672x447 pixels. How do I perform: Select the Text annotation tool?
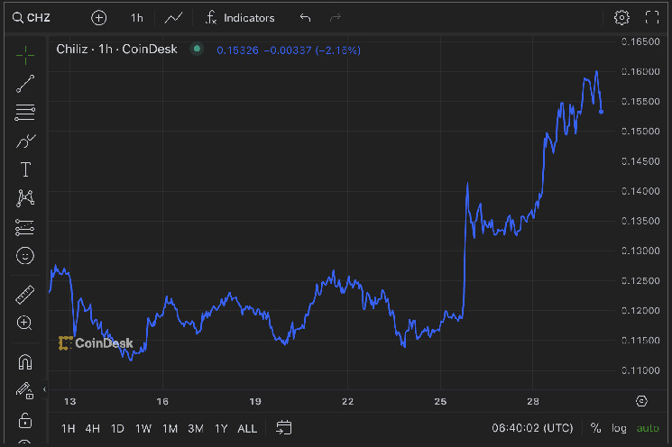click(25, 169)
